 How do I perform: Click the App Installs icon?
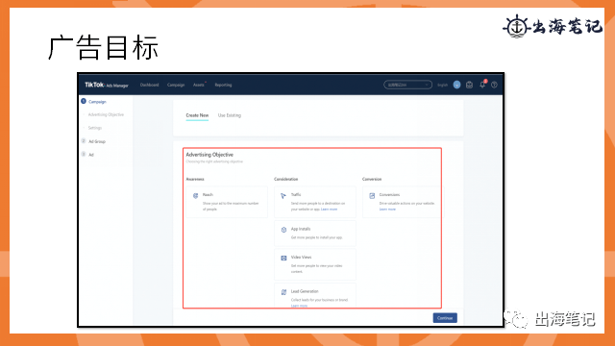tap(283, 230)
